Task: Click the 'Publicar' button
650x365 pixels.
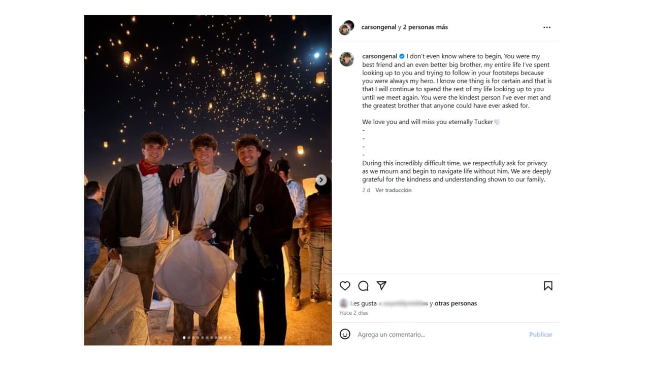Action: click(541, 335)
